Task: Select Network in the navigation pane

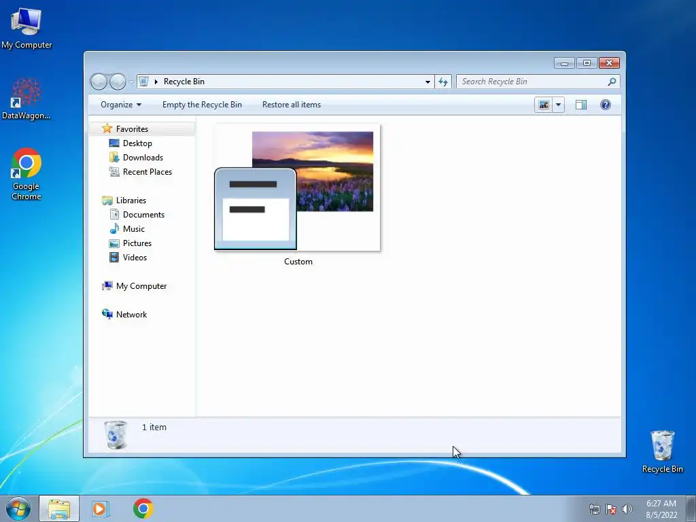Action: pos(131,314)
